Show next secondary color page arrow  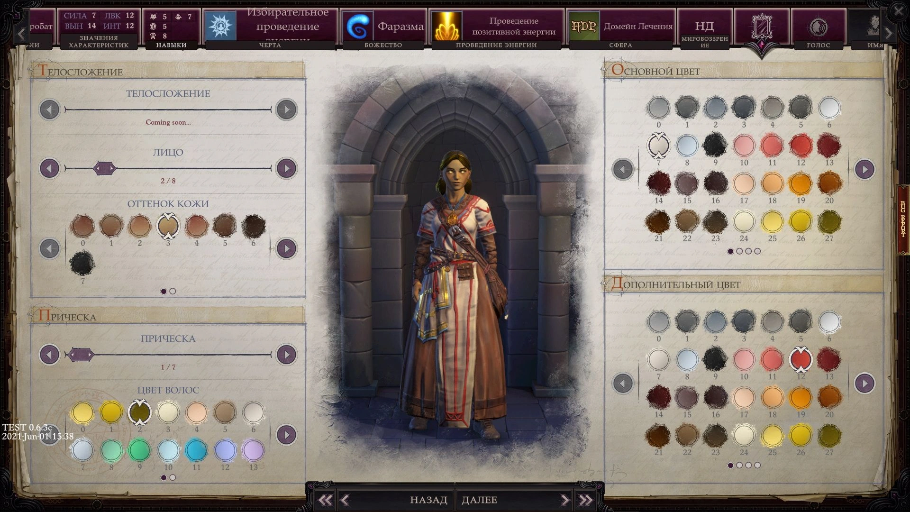pos(864,383)
